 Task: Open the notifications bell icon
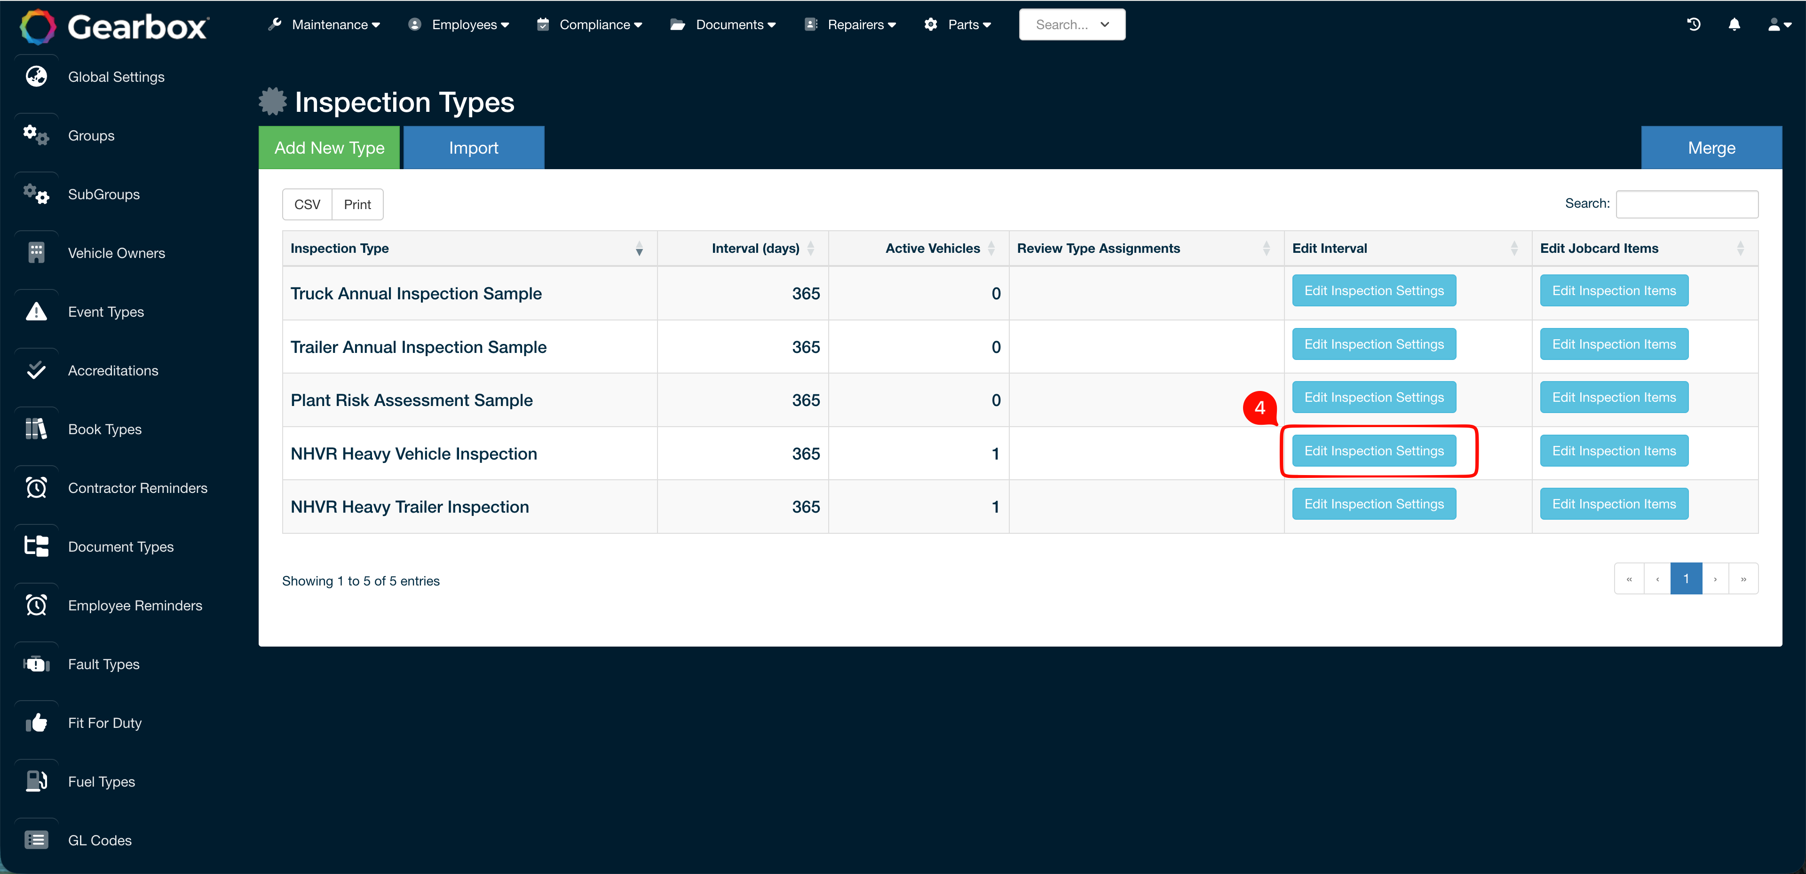[x=1734, y=24]
